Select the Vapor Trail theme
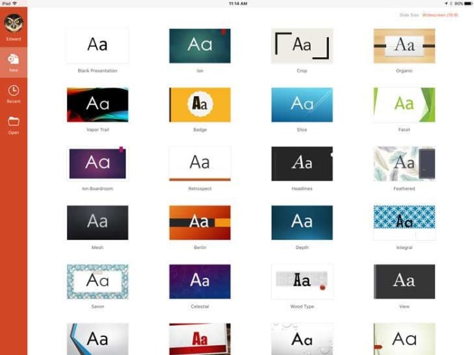 [98, 104]
